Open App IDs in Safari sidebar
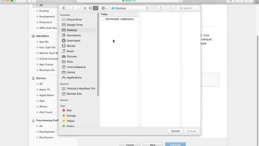Viewport: 259px width, 146px height. click(44, 42)
